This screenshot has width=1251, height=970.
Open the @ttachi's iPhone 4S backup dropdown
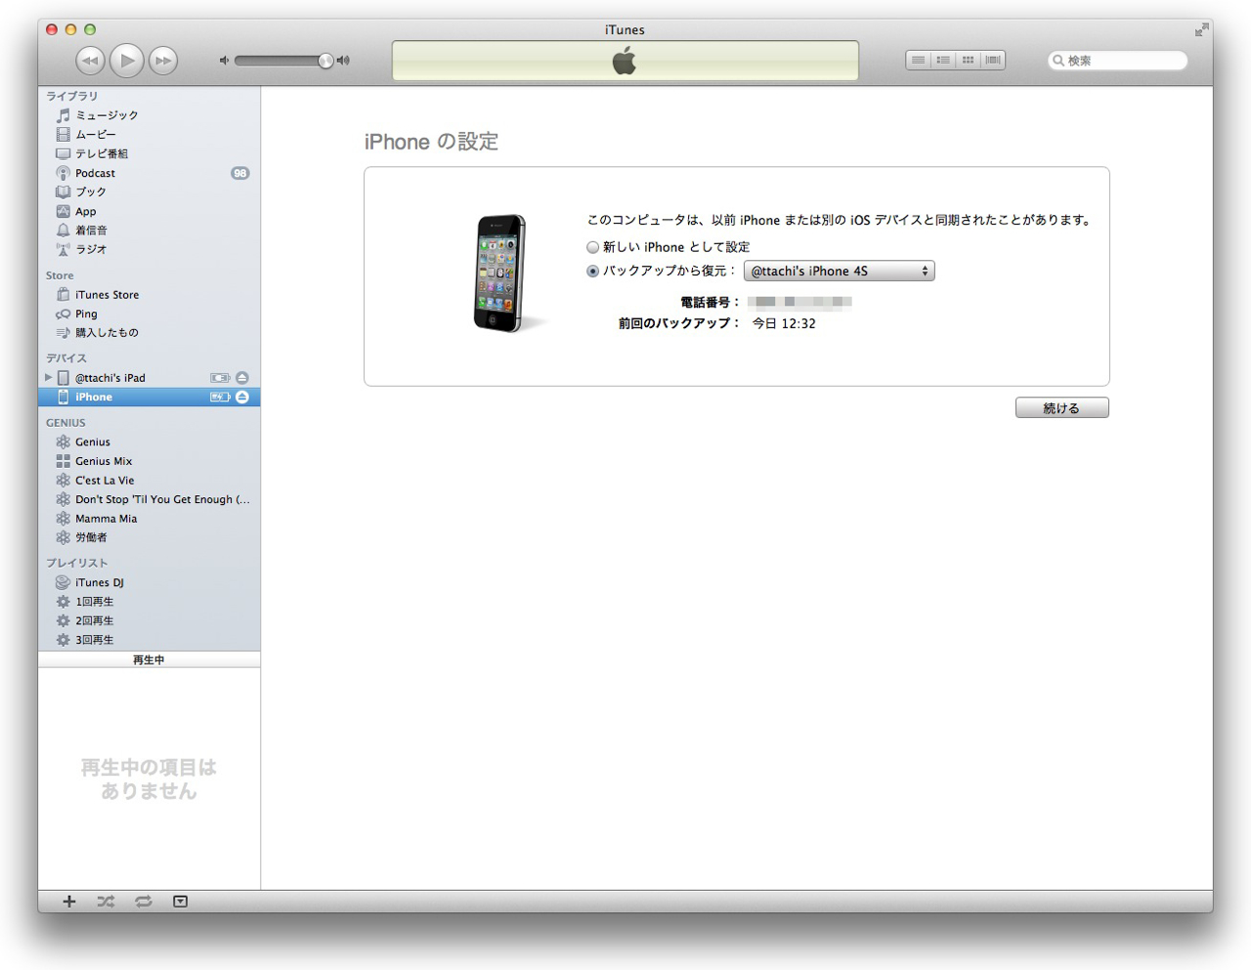click(839, 272)
